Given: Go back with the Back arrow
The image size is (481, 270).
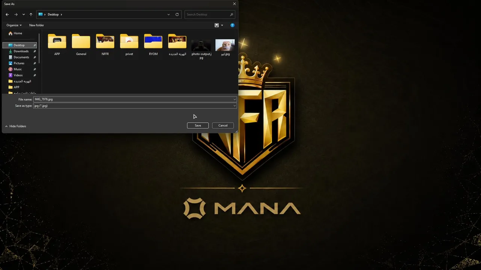Looking at the screenshot, I should [7, 15].
